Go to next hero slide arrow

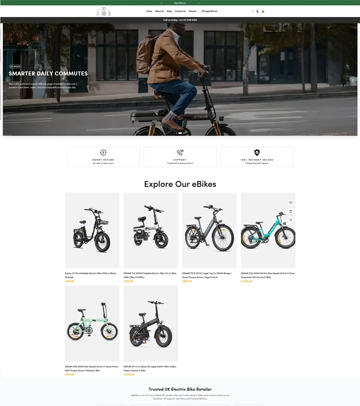(352, 80)
